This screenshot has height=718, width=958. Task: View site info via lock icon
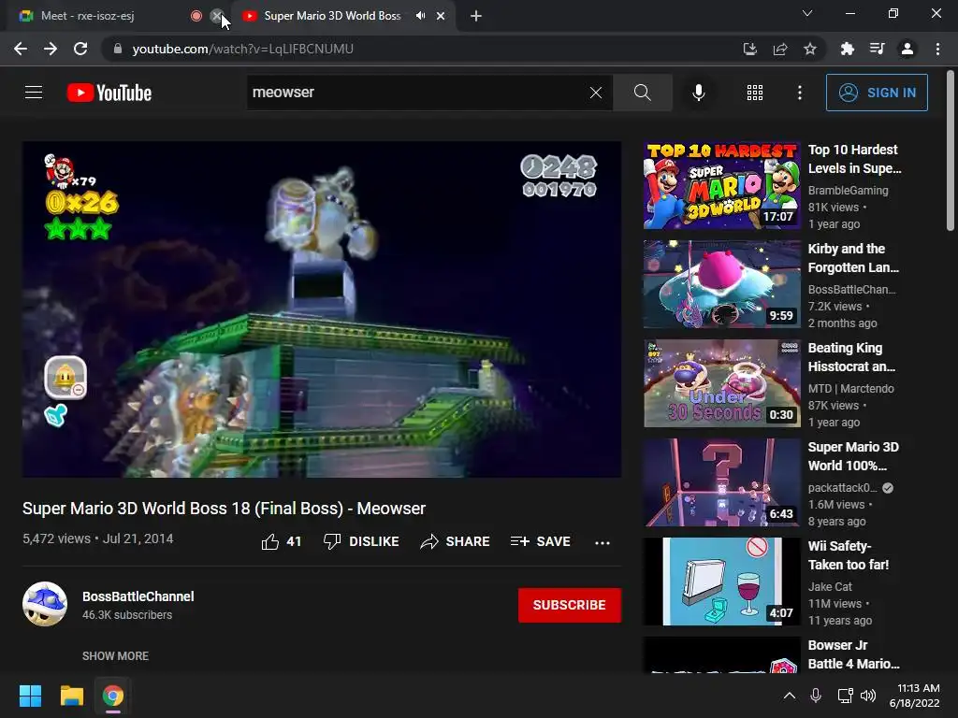click(117, 49)
